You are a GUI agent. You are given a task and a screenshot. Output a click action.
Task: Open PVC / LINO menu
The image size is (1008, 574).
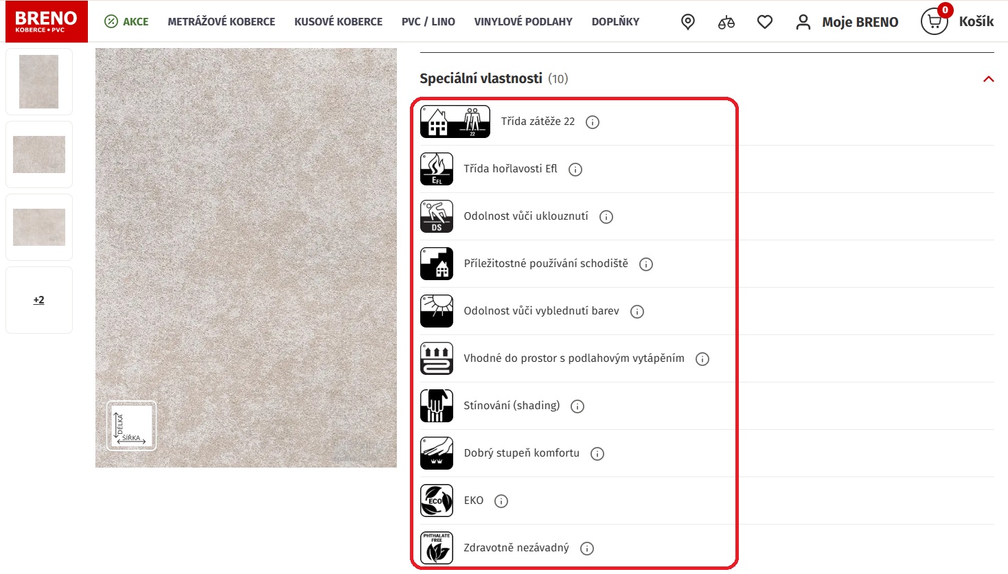pyautogui.click(x=428, y=22)
